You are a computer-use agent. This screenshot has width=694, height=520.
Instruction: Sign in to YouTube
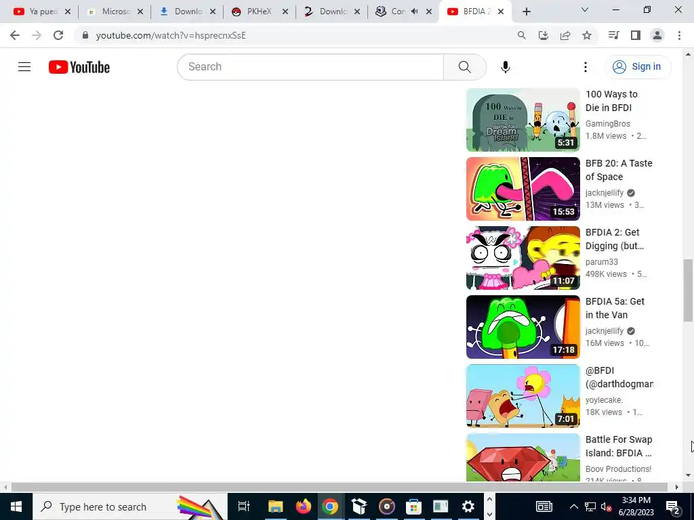[637, 67]
